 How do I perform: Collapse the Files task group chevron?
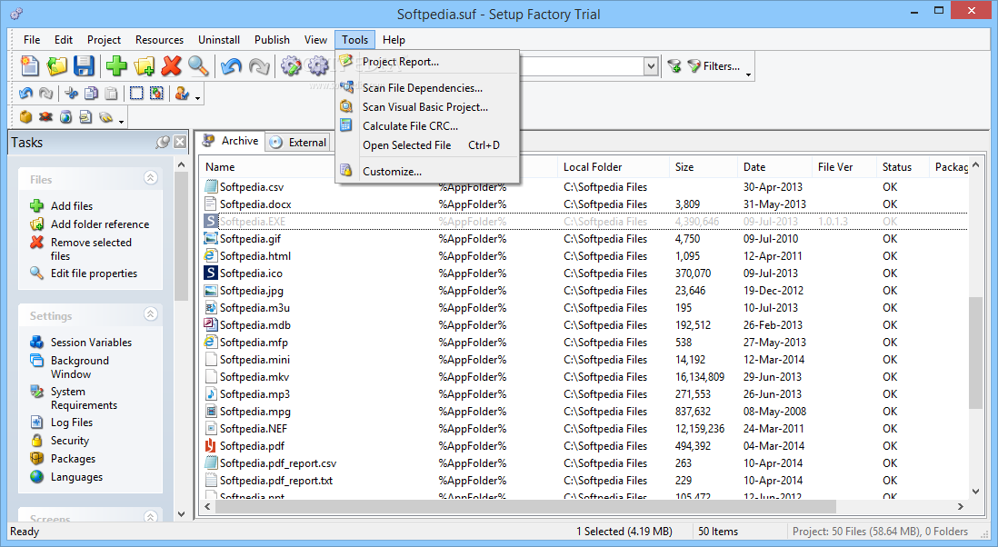coord(151,177)
